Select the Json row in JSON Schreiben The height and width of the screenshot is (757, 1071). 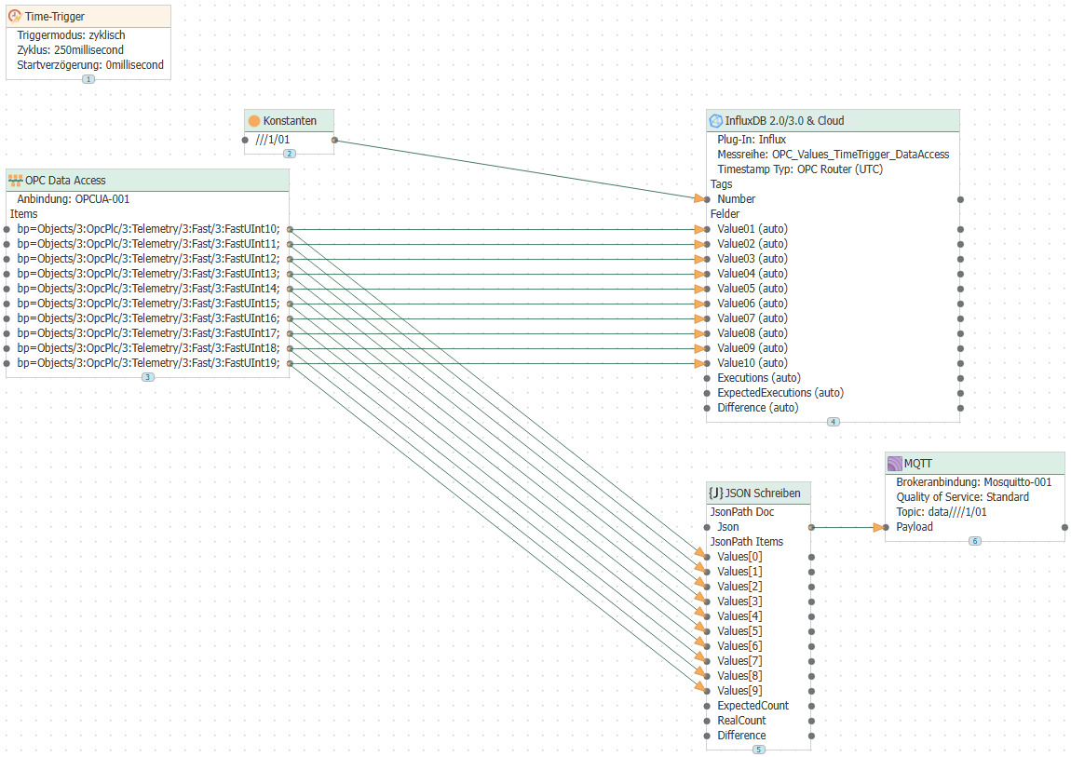727,527
